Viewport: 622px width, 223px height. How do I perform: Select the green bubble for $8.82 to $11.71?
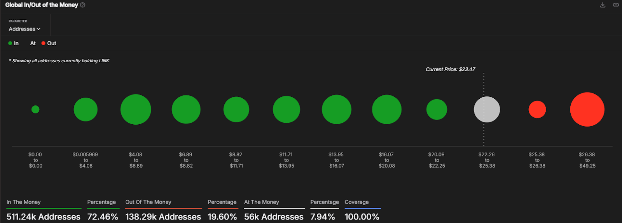click(x=236, y=110)
